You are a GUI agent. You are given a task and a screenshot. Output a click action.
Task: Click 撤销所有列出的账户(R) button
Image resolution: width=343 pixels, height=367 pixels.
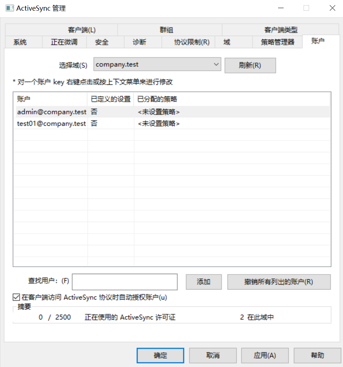(x=279, y=282)
